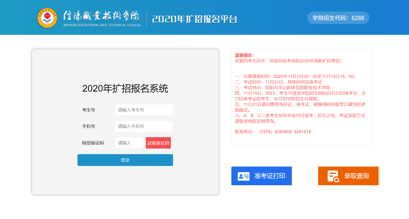Click the 2020年扩招报名平台 header title
This screenshot has height=219, width=409.
pyautogui.click(x=194, y=19)
